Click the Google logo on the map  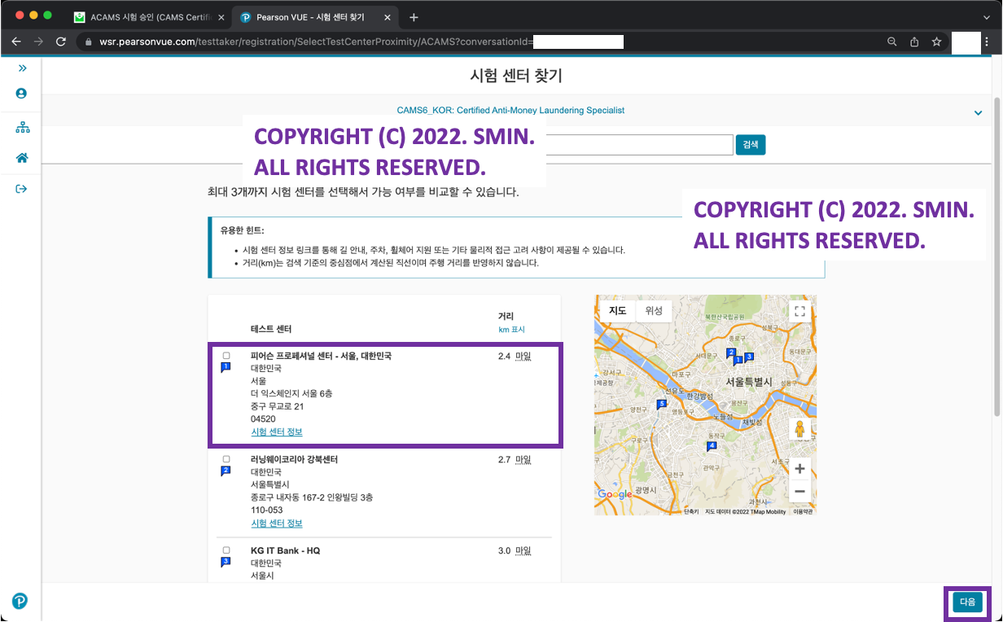615,494
